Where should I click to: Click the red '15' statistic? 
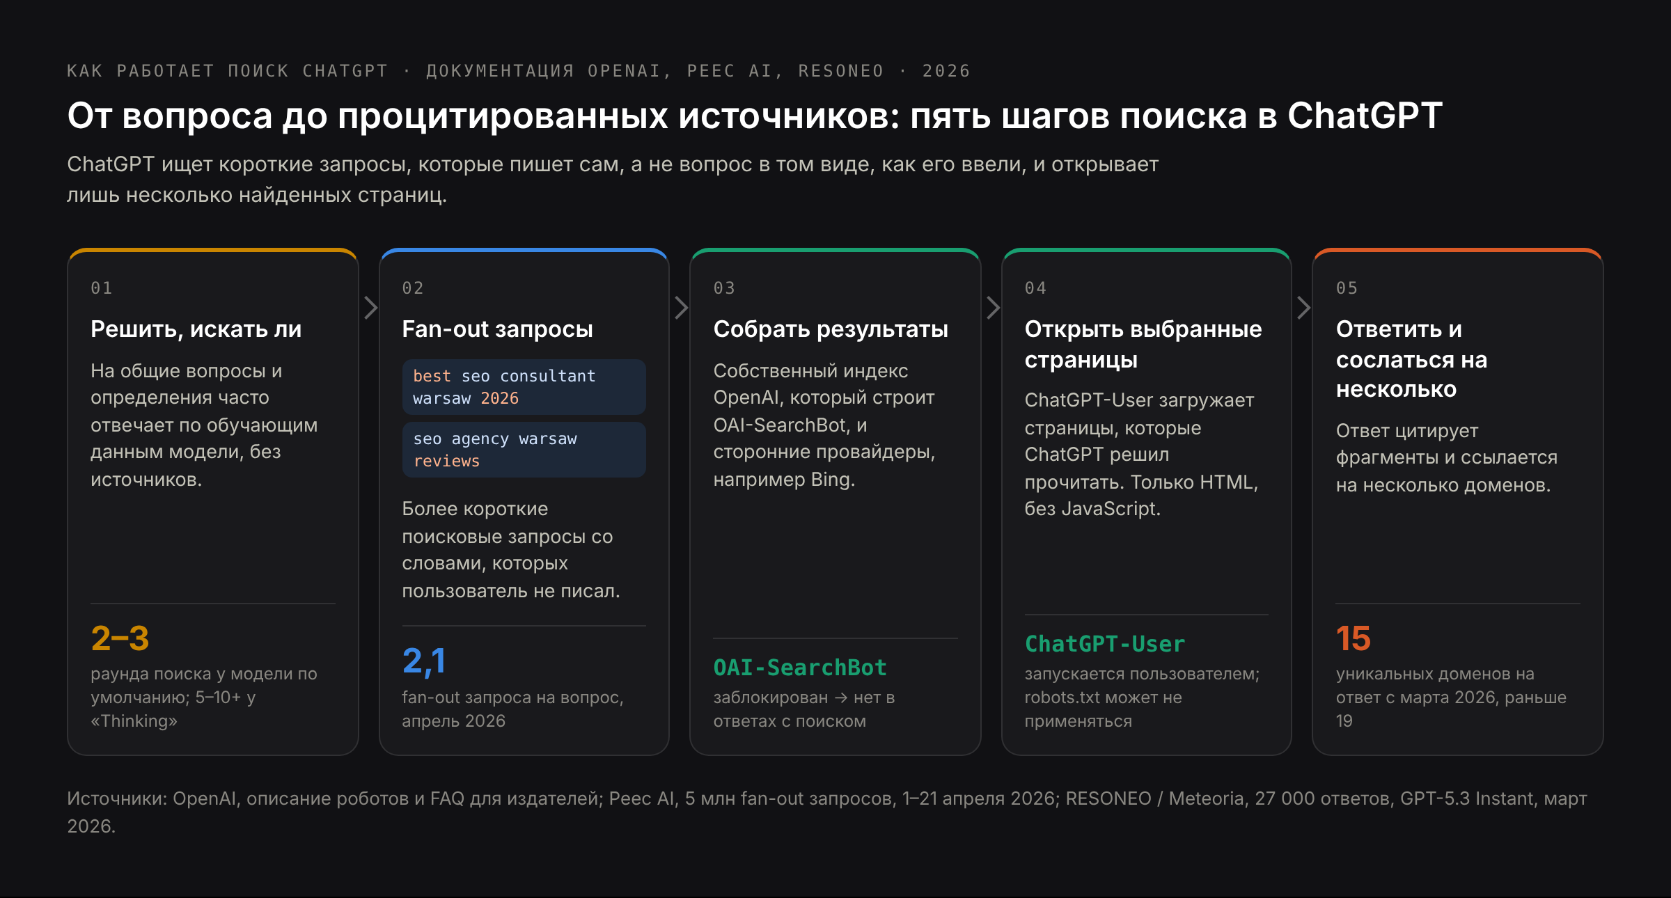coord(1353,638)
